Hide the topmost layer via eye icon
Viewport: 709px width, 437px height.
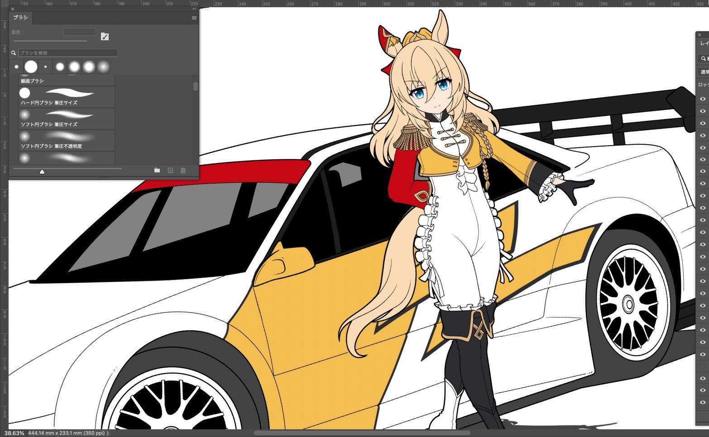tap(703, 99)
